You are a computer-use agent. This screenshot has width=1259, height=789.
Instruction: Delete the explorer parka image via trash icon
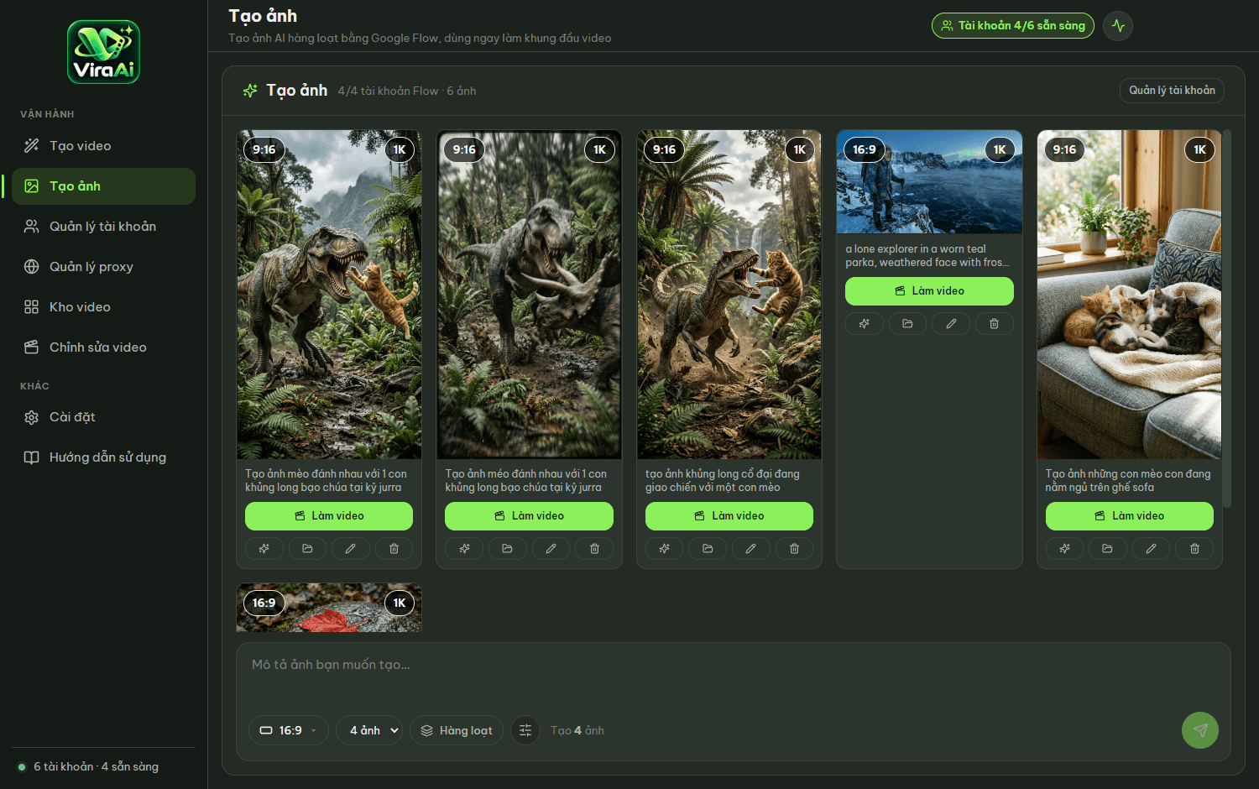click(994, 324)
